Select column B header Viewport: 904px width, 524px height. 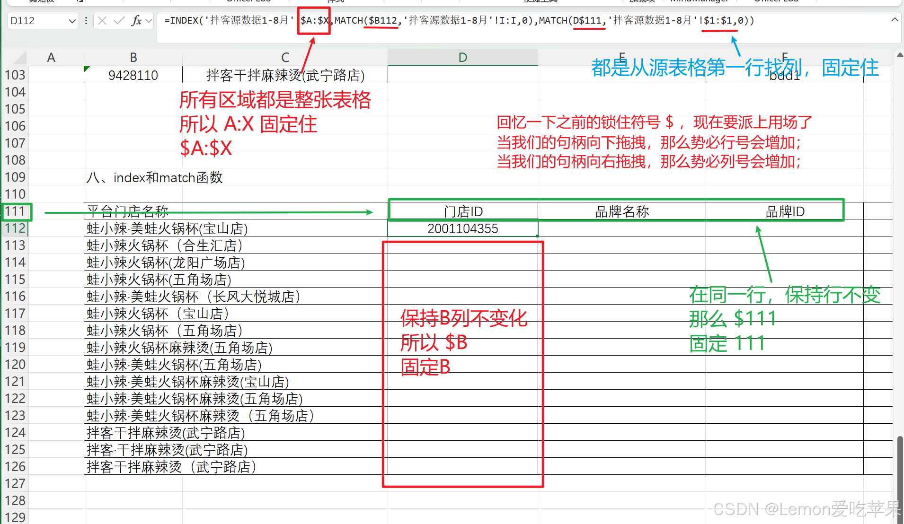(x=133, y=58)
